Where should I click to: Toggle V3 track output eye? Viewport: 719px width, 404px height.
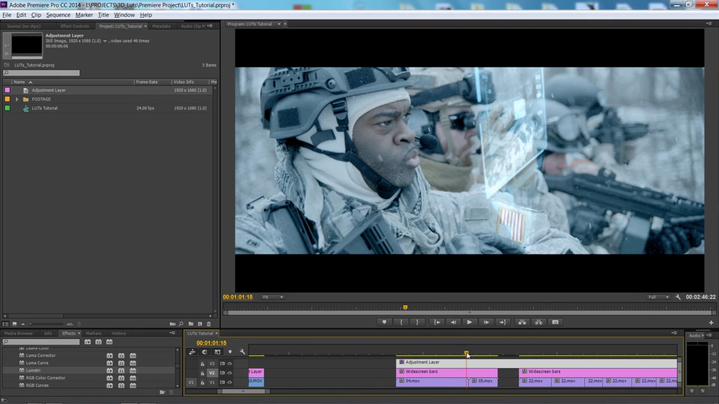coord(229,364)
